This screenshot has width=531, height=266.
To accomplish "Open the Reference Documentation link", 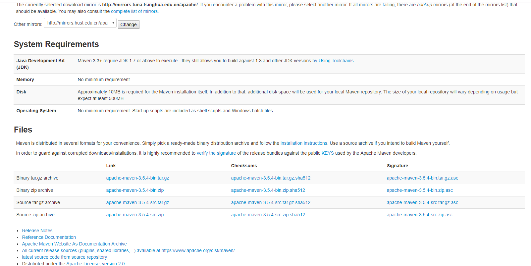I will coord(49,237).
